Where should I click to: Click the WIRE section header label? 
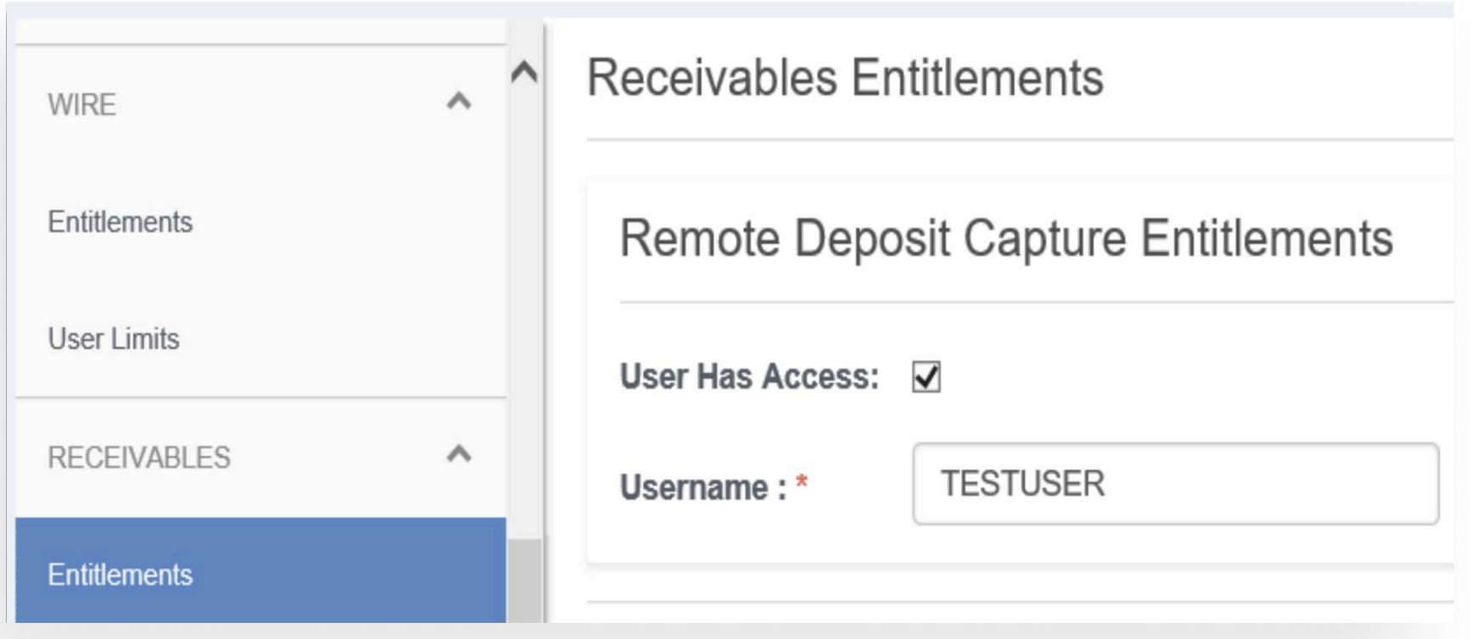tap(81, 105)
